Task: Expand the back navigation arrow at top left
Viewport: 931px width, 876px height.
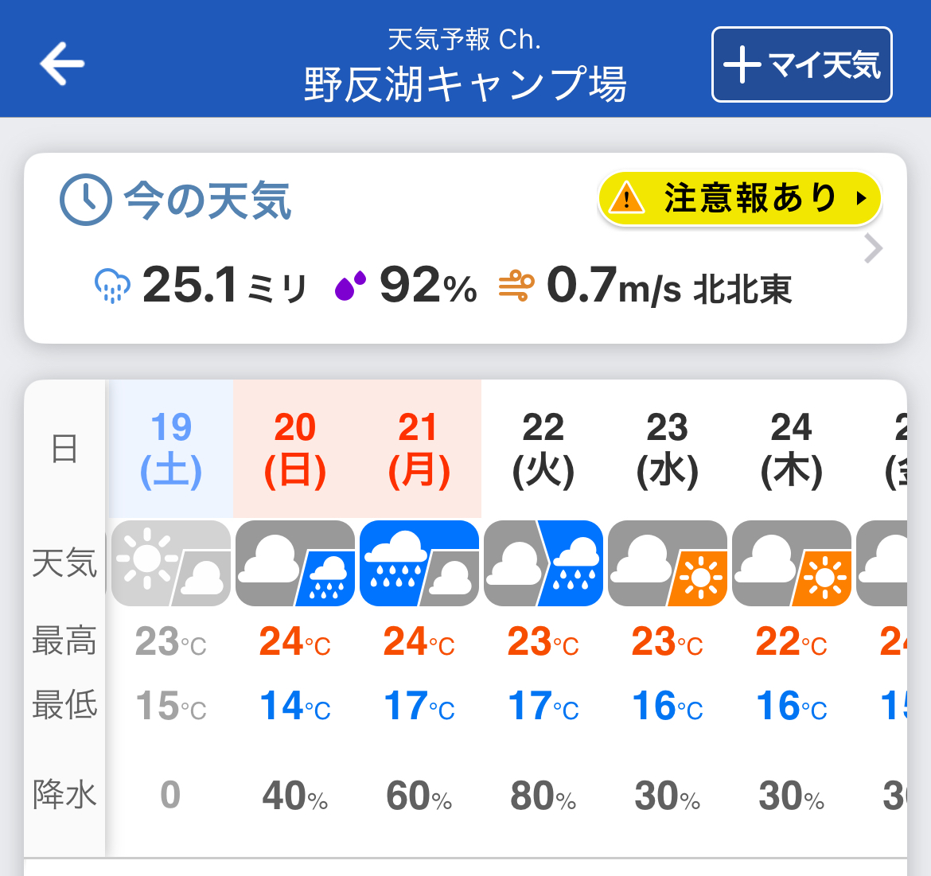Action: coord(58,65)
